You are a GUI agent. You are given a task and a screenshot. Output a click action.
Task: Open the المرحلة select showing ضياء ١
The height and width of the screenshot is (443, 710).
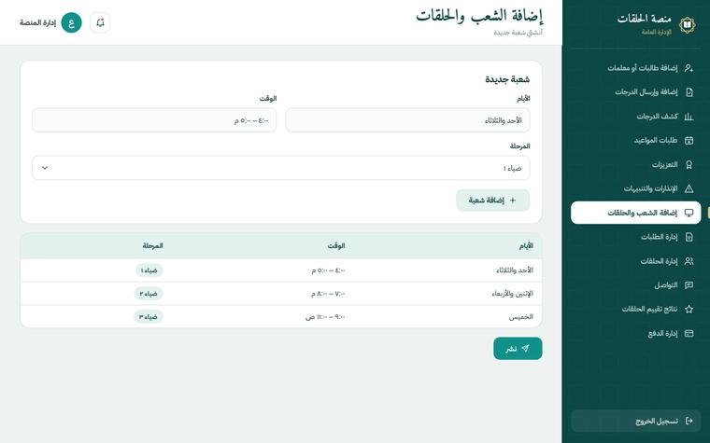click(281, 168)
